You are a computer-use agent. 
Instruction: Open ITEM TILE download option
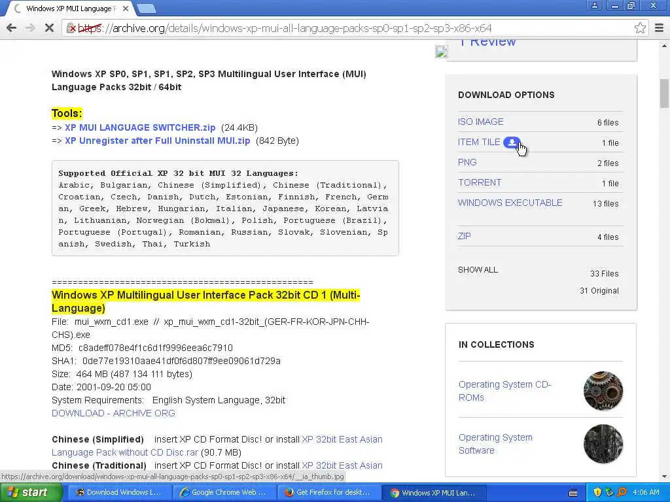[479, 142]
